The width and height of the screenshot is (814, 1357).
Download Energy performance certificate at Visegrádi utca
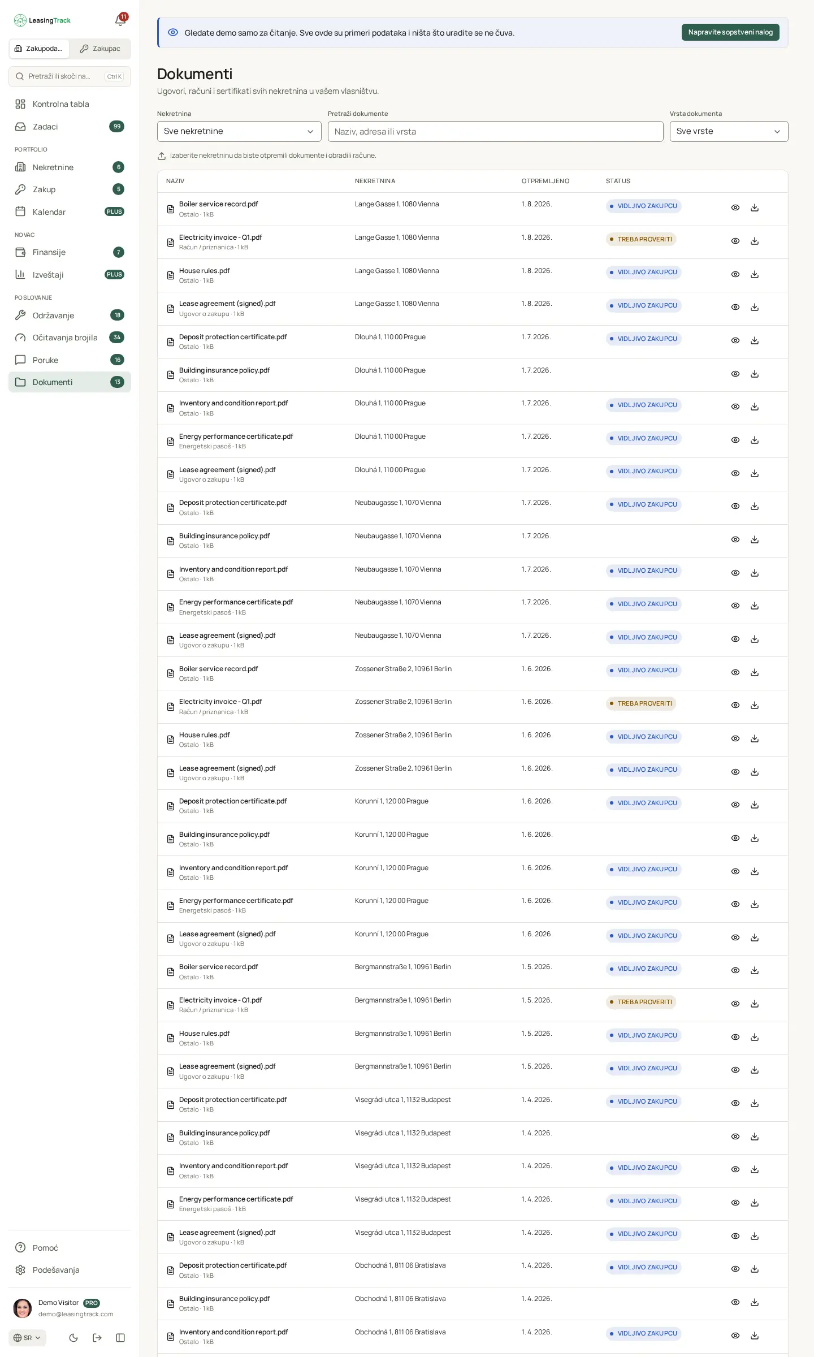[x=754, y=1203]
